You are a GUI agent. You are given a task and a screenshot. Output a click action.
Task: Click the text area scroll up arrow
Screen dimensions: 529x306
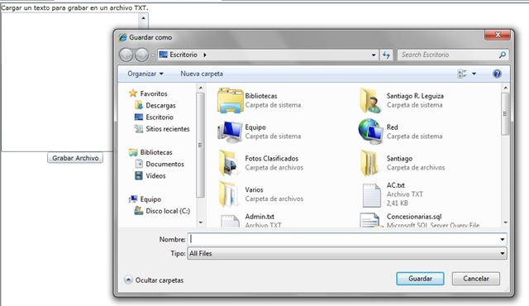[x=143, y=18]
